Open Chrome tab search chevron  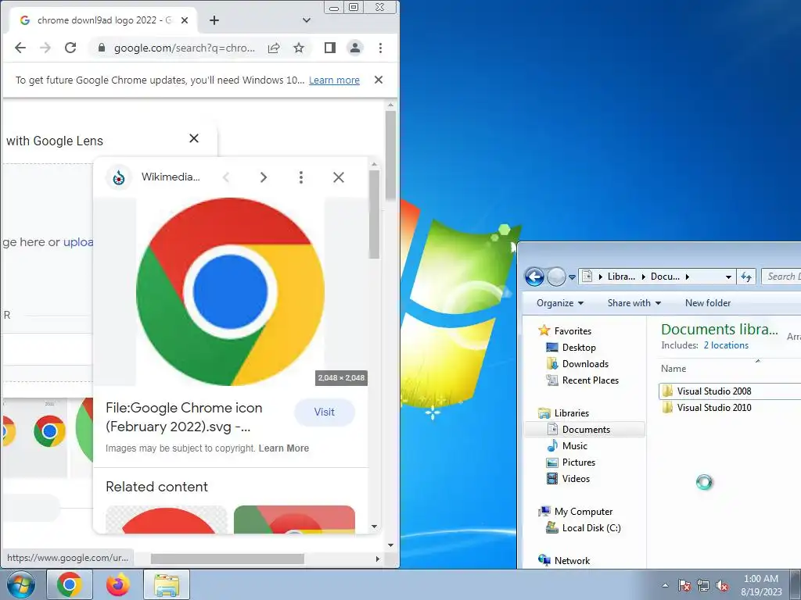pos(307,20)
